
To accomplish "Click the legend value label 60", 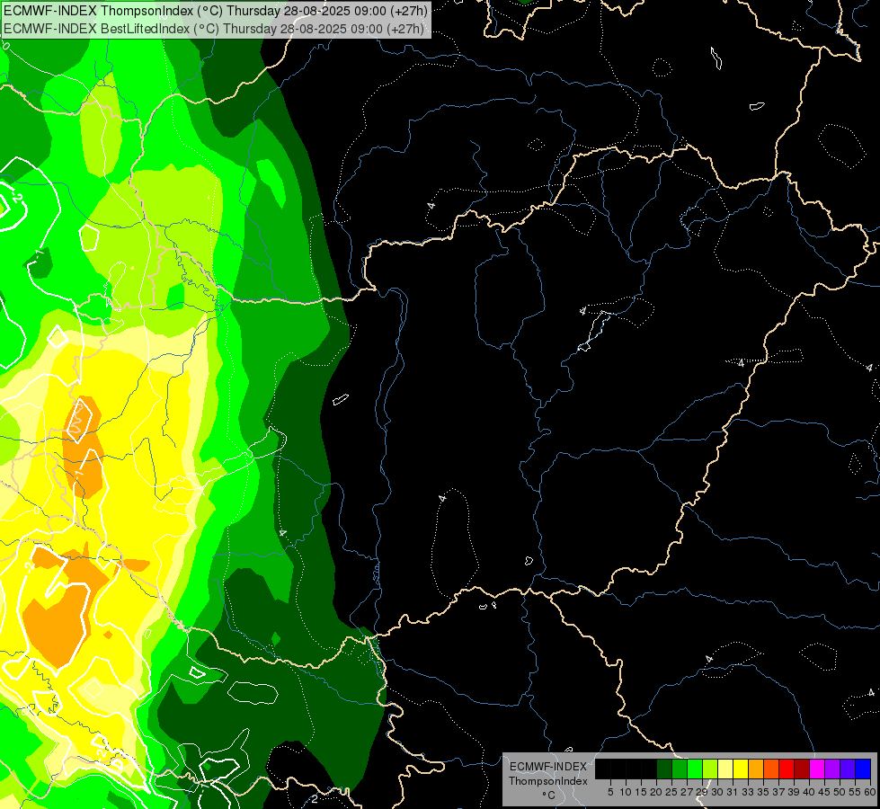I will 870,792.
